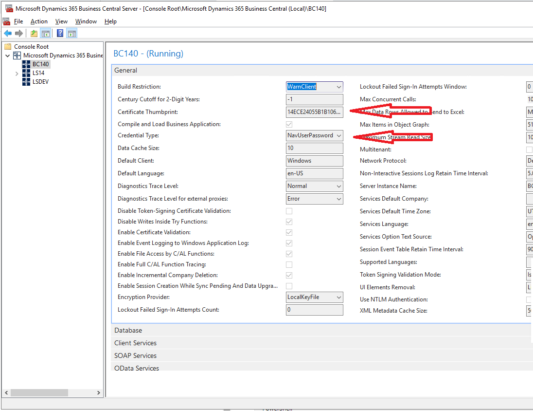Click the LS14 server instance icon
This screenshot has height=411, width=533.
pyautogui.click(x=26, y=73)
